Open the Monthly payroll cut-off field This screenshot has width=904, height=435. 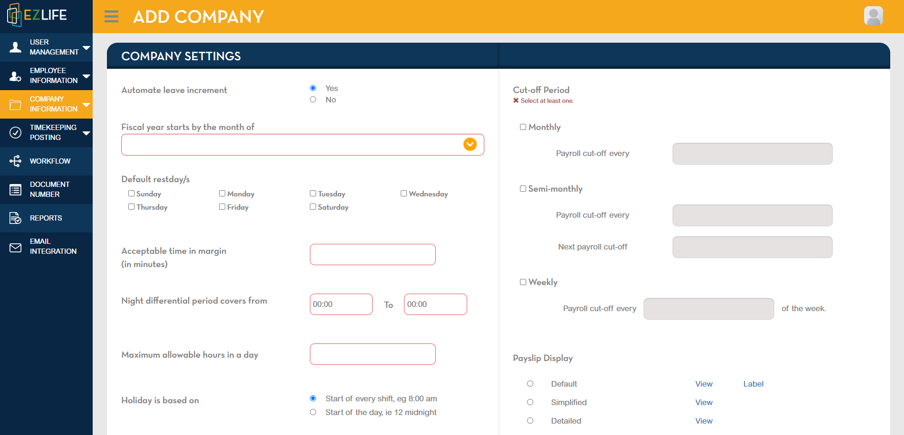coord(752,154)
